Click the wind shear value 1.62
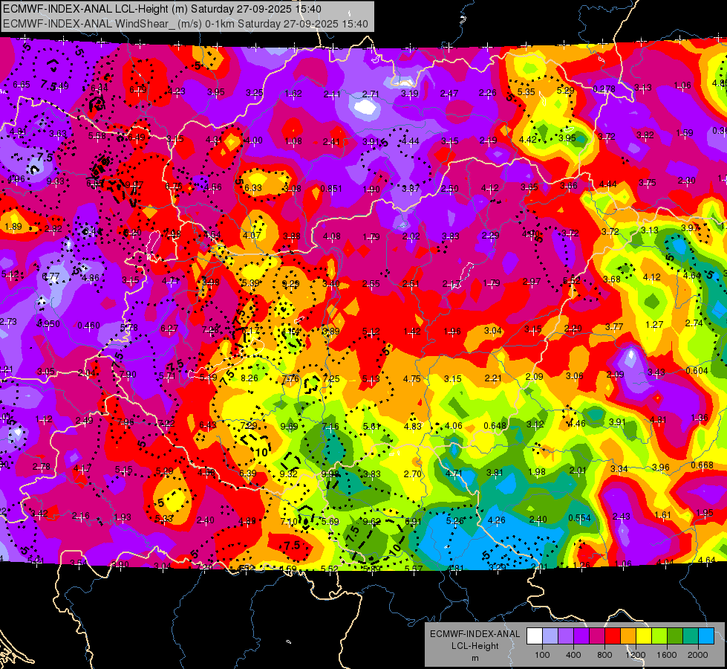The image size is (727, 669). [x=293, y=94]
